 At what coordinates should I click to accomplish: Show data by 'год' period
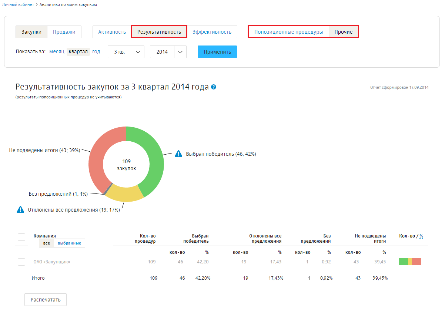[x=96, y=51]
